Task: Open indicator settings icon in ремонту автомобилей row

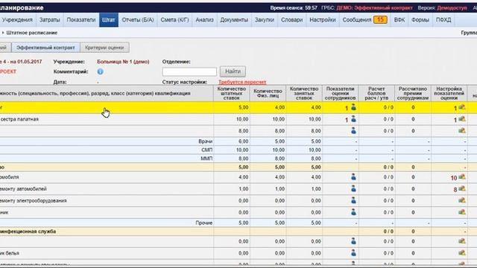Action: (x=462, y=188)
